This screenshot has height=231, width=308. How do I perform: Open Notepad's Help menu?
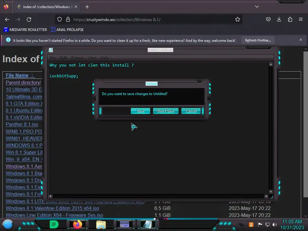[104, 58]
